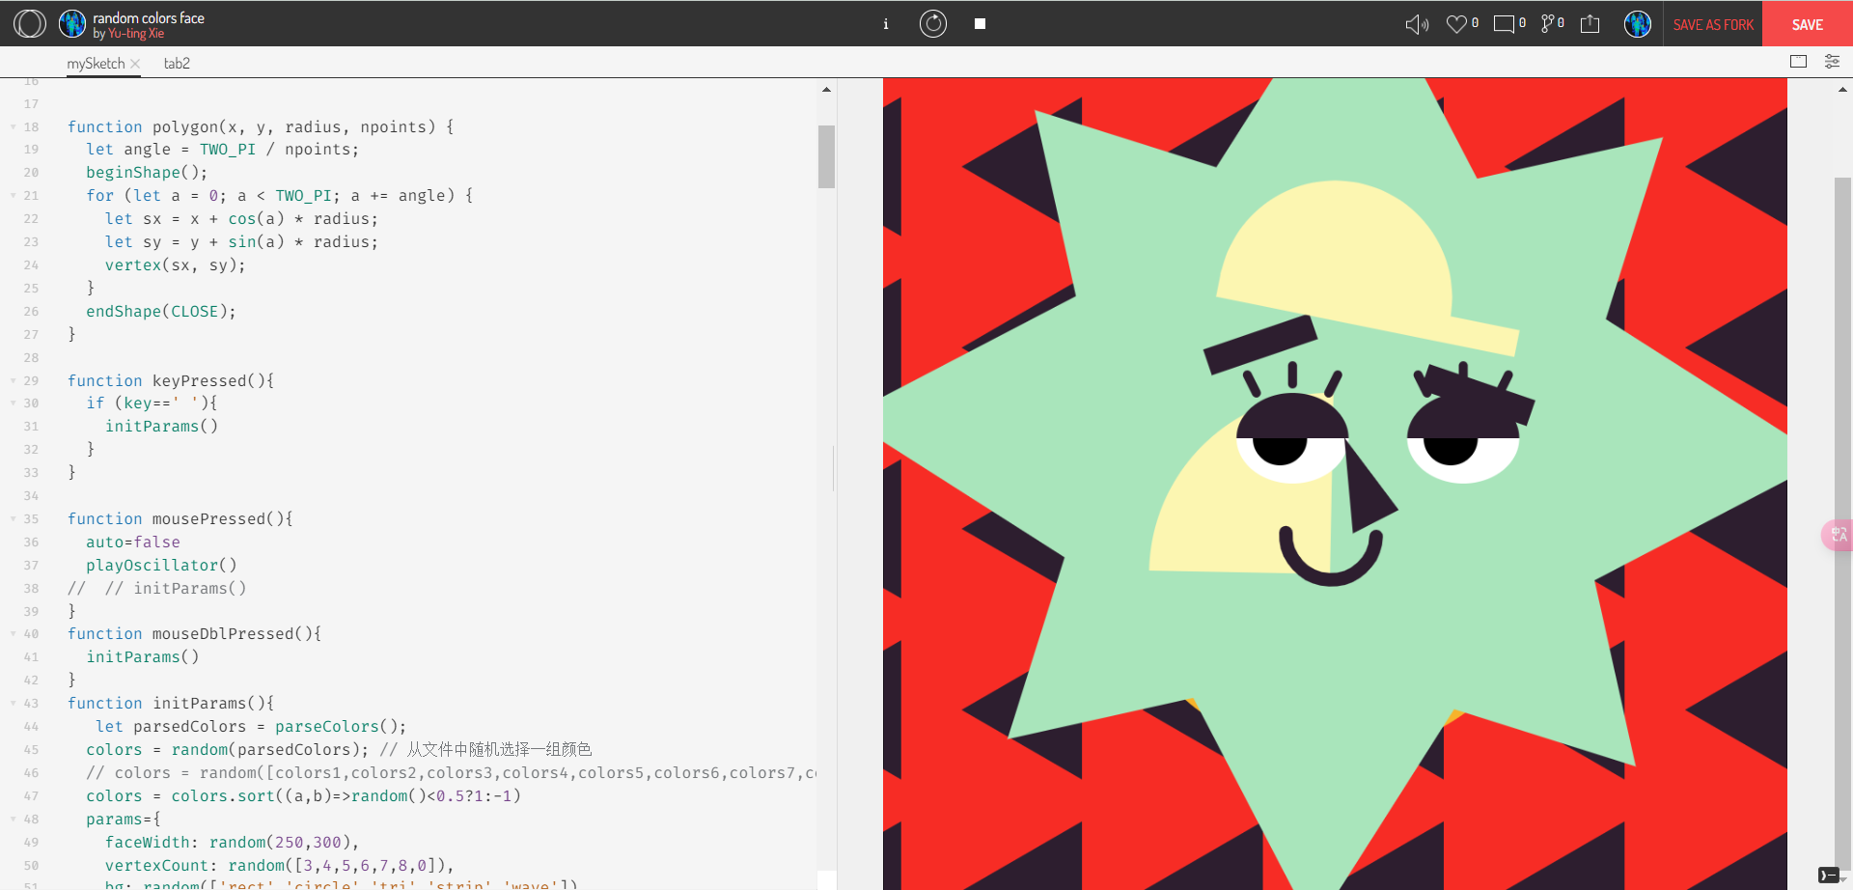
Task: Share the sketch using the share icon
Action: coord(1590,24)
